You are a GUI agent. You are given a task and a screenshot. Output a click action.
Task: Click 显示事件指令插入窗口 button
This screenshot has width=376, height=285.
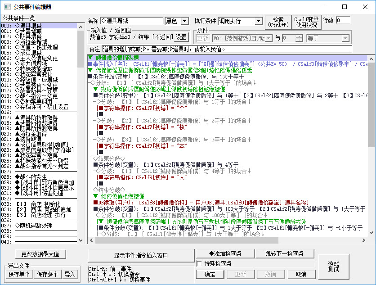tap(141, 255)
